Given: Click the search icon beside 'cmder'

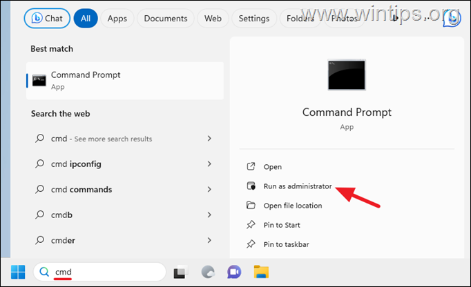Looking at the screenshot, I should (39, 240).
